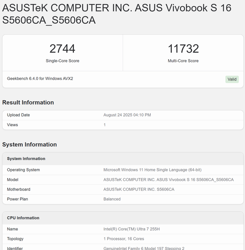Click the Identifier label

coord(15,248)
